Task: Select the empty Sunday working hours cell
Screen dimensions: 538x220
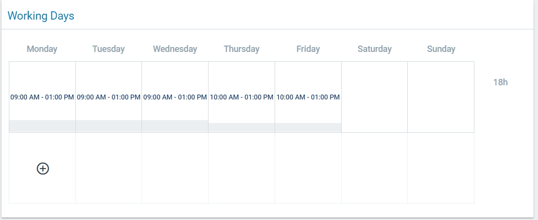Action: 441,97
